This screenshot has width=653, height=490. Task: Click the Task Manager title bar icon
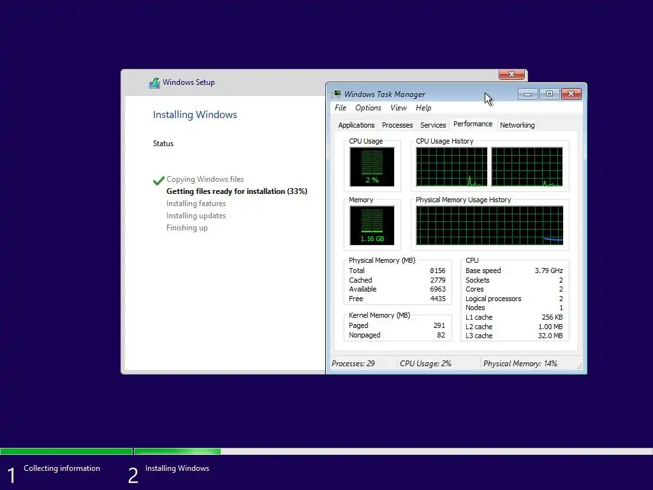point(337,94)
